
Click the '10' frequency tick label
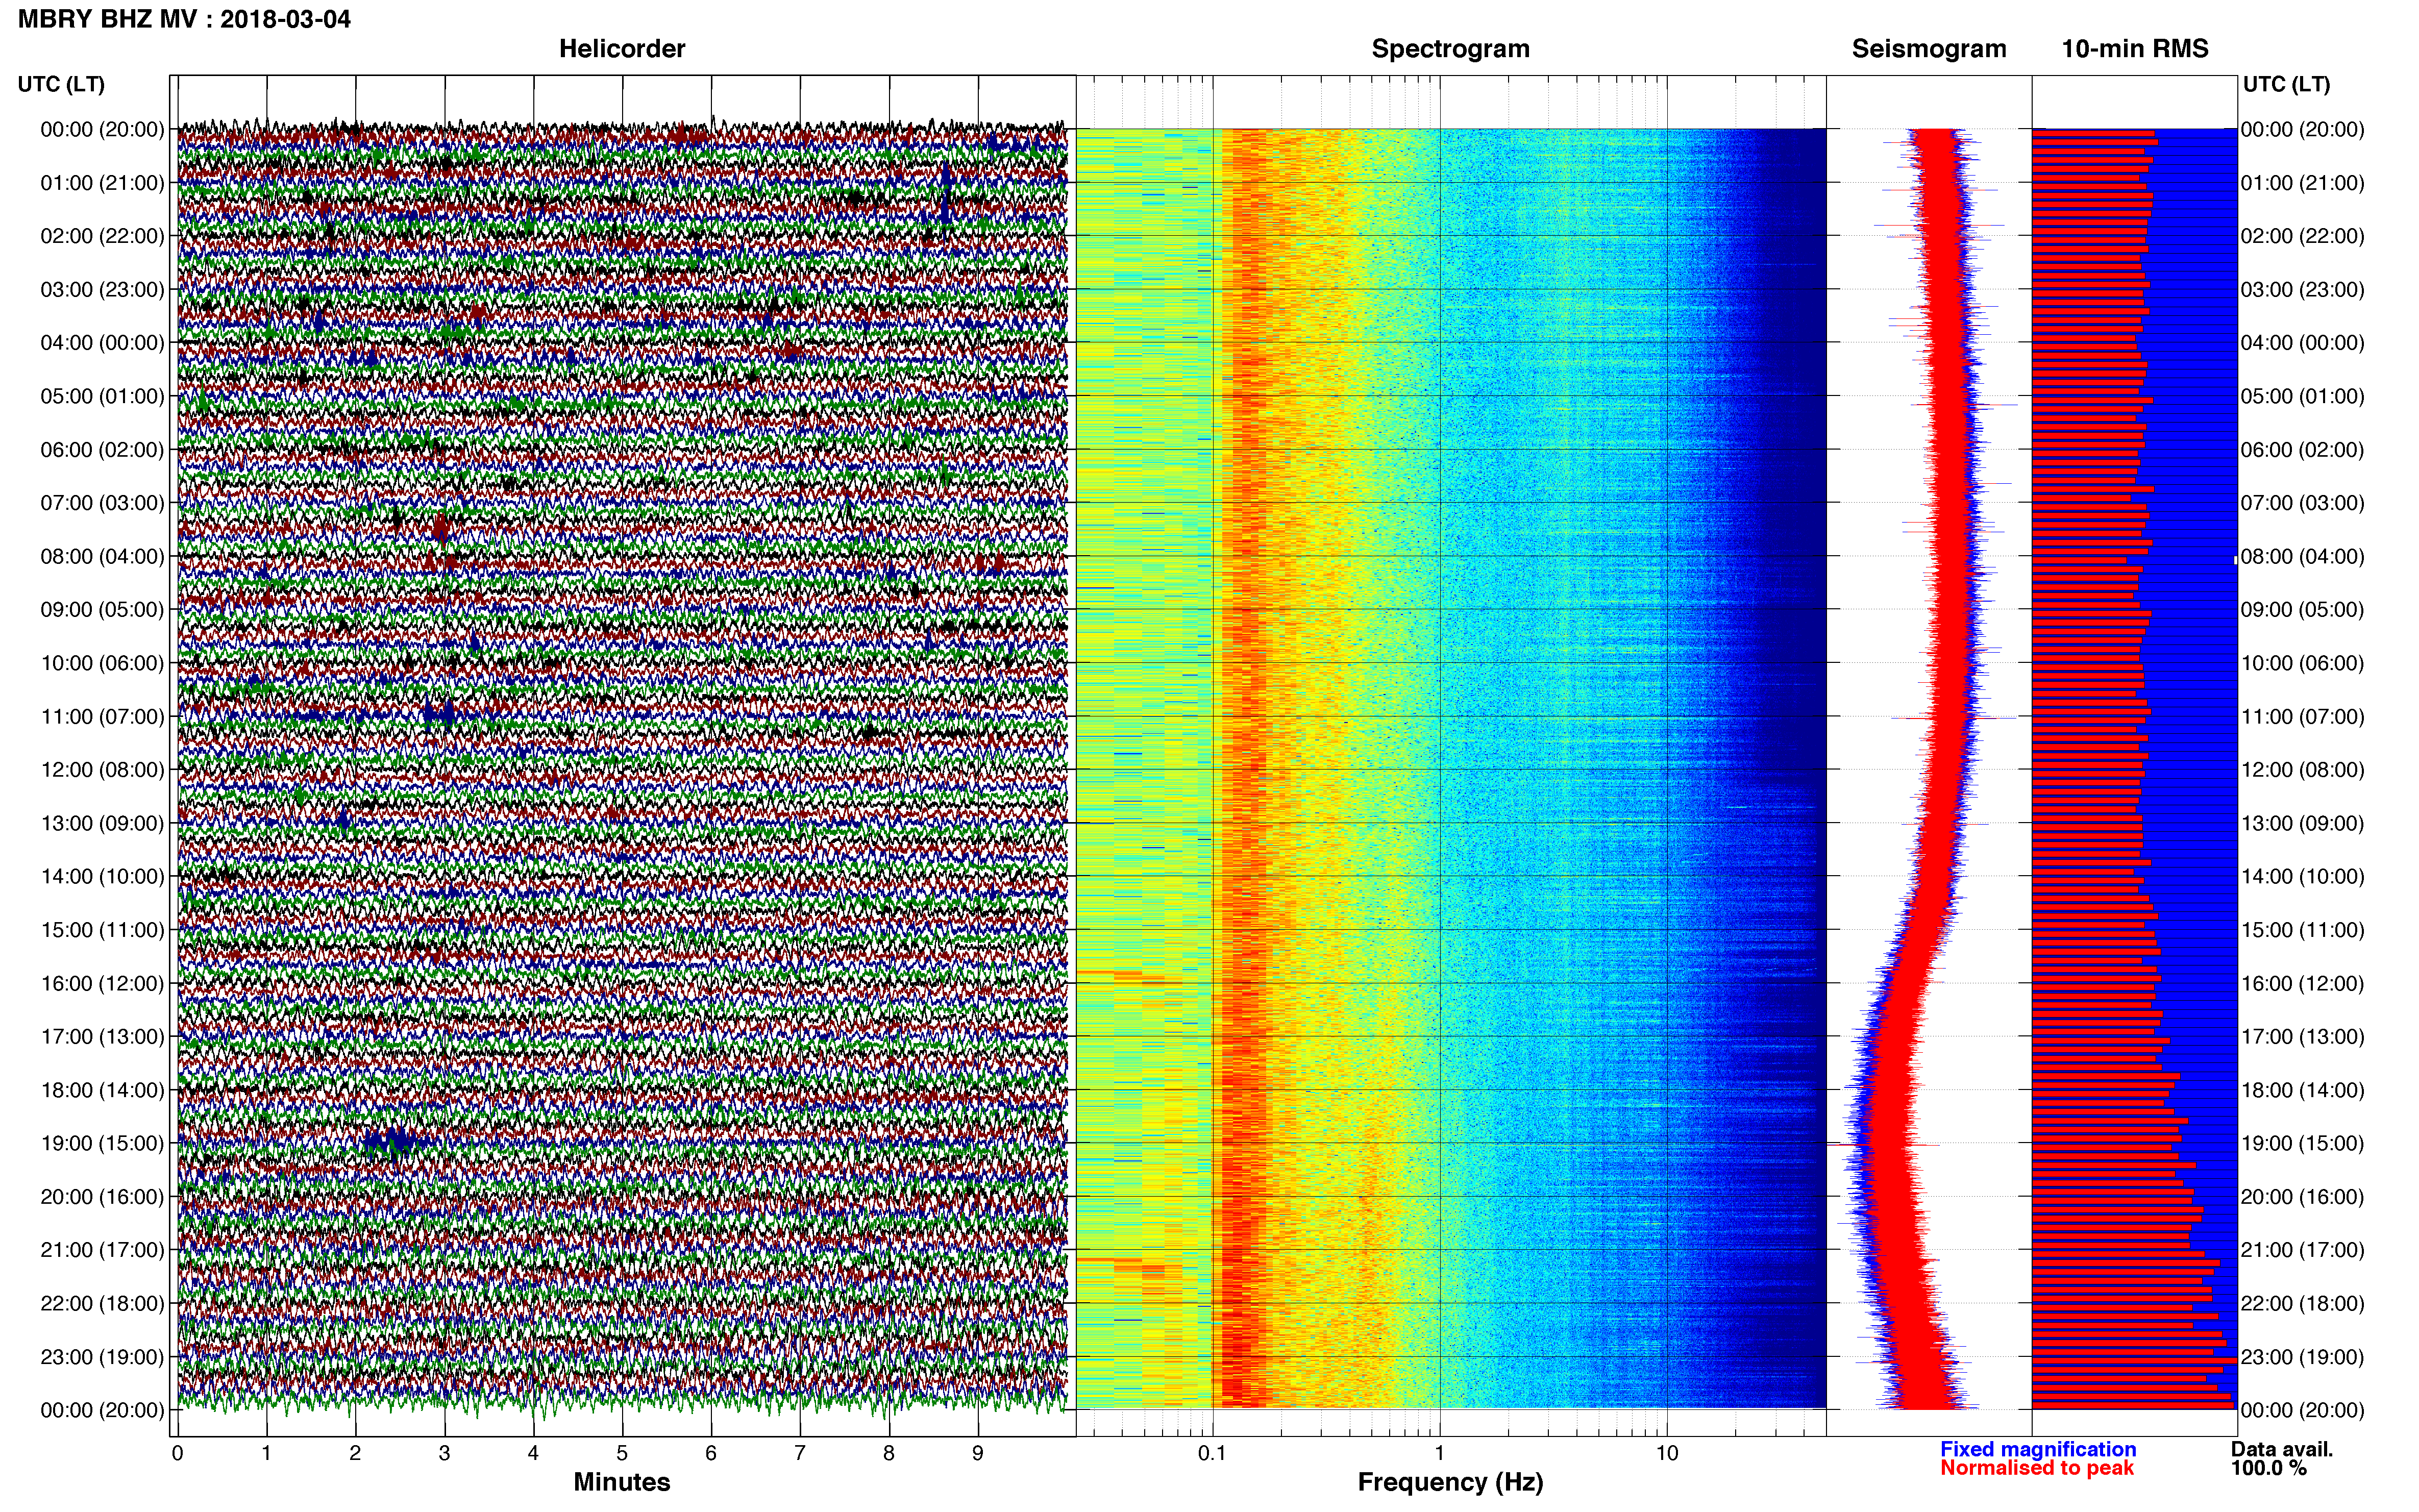point(1666,1453)
